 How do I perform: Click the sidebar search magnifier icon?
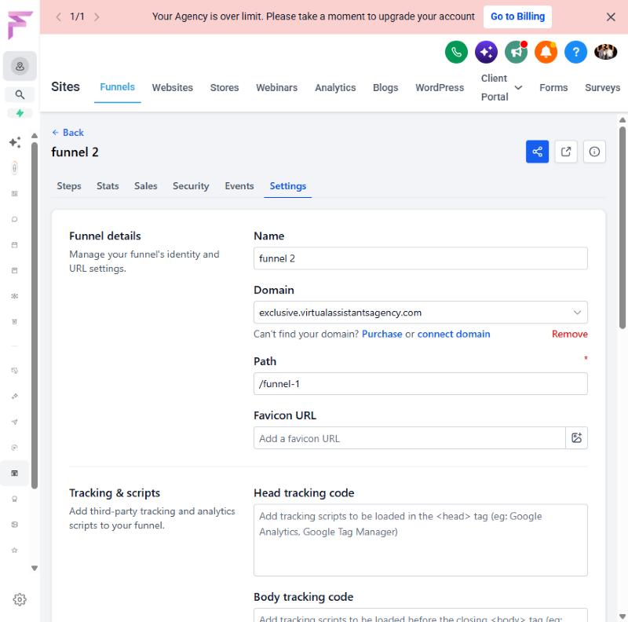[20, 94]
